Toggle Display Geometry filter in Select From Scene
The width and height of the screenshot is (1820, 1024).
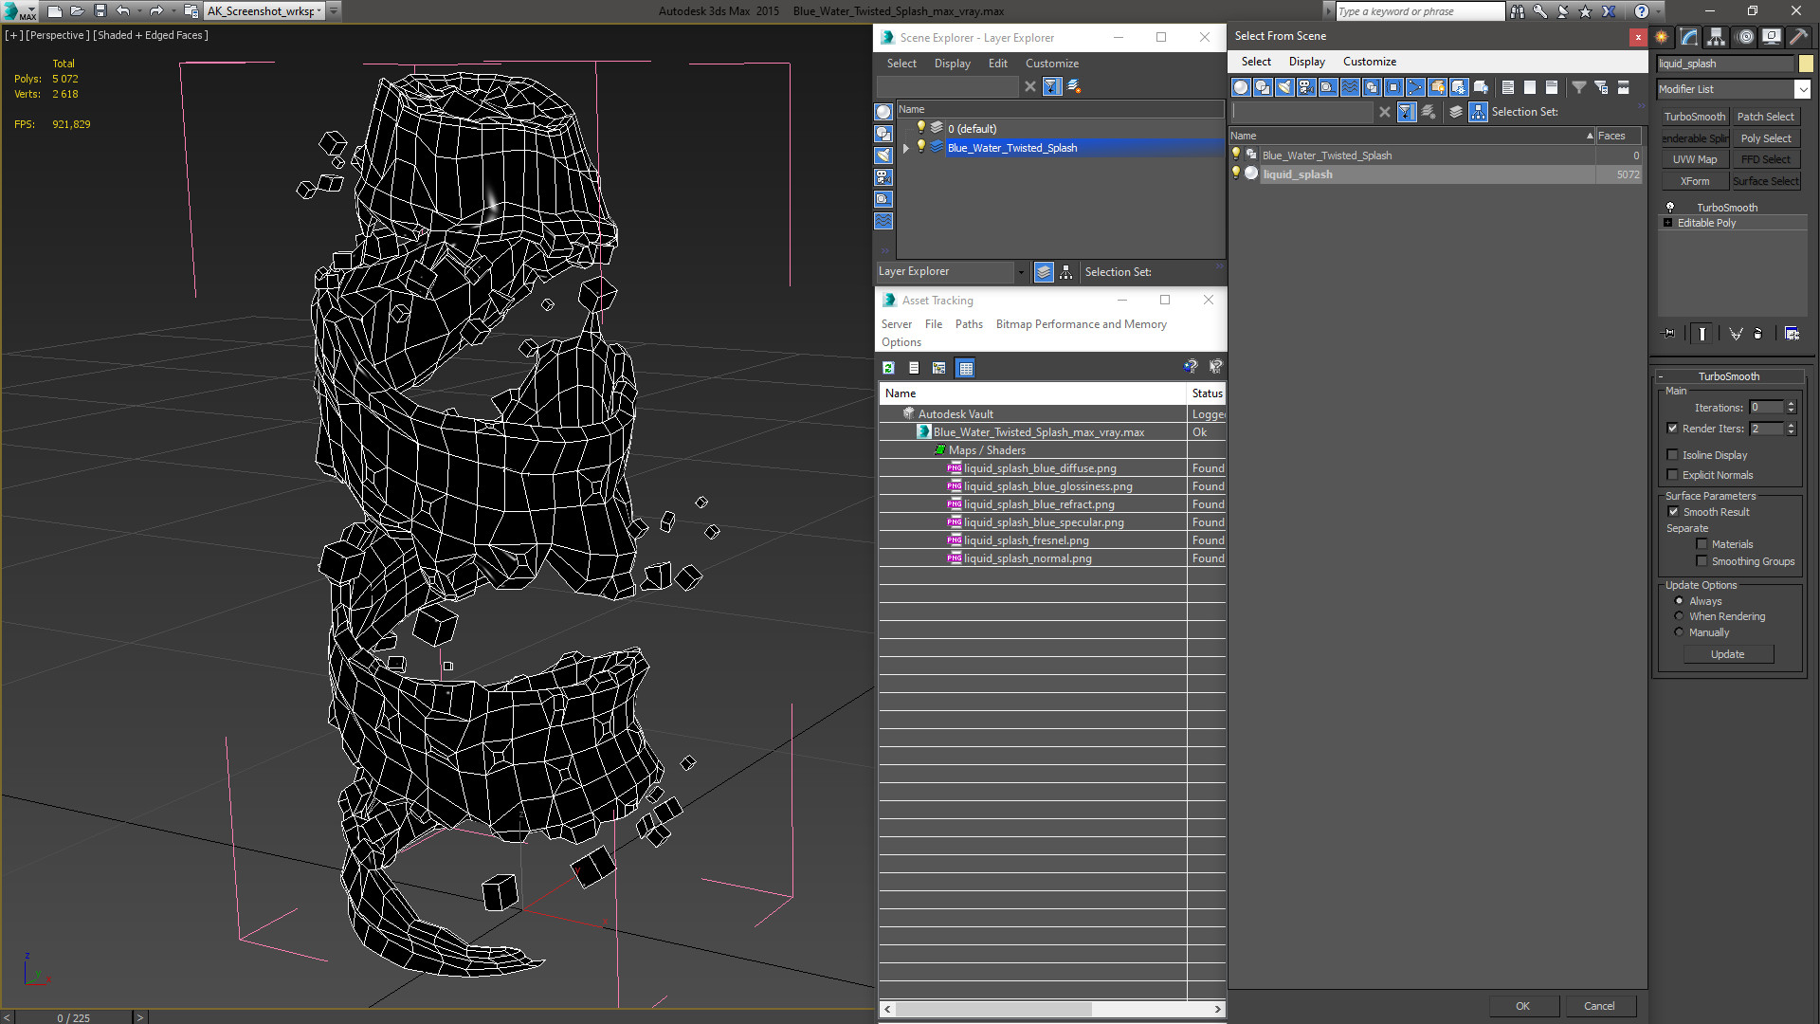(1241, 87)
